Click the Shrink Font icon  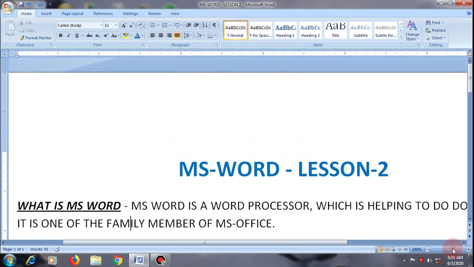[x=131, y=25]
